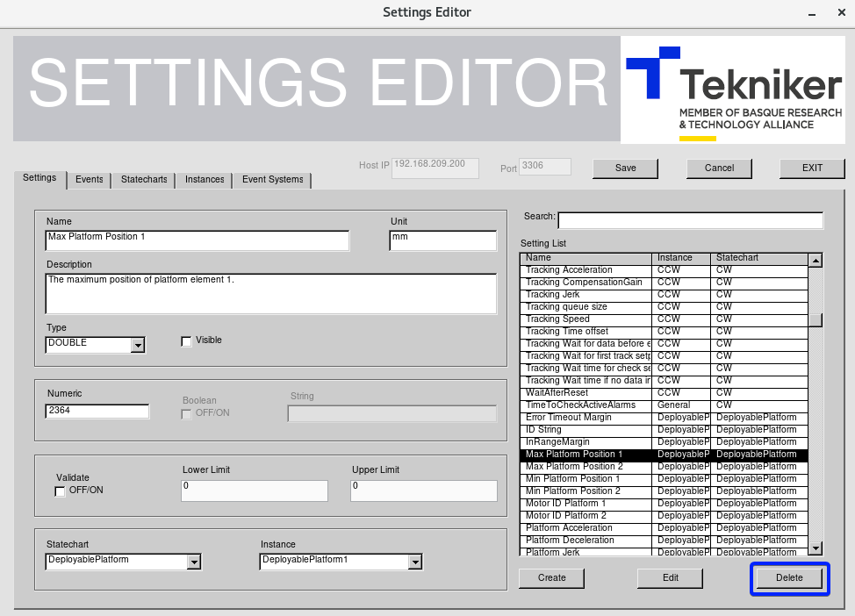Select the 'Tracking Acceleration' row
The height and width of the screenshot is (616, 855).
tap(665, 270)
